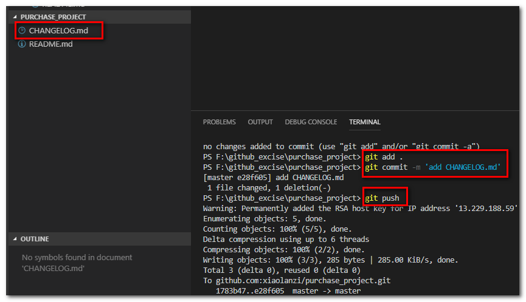Click the 'git push' command line

(x=382, y=198)
